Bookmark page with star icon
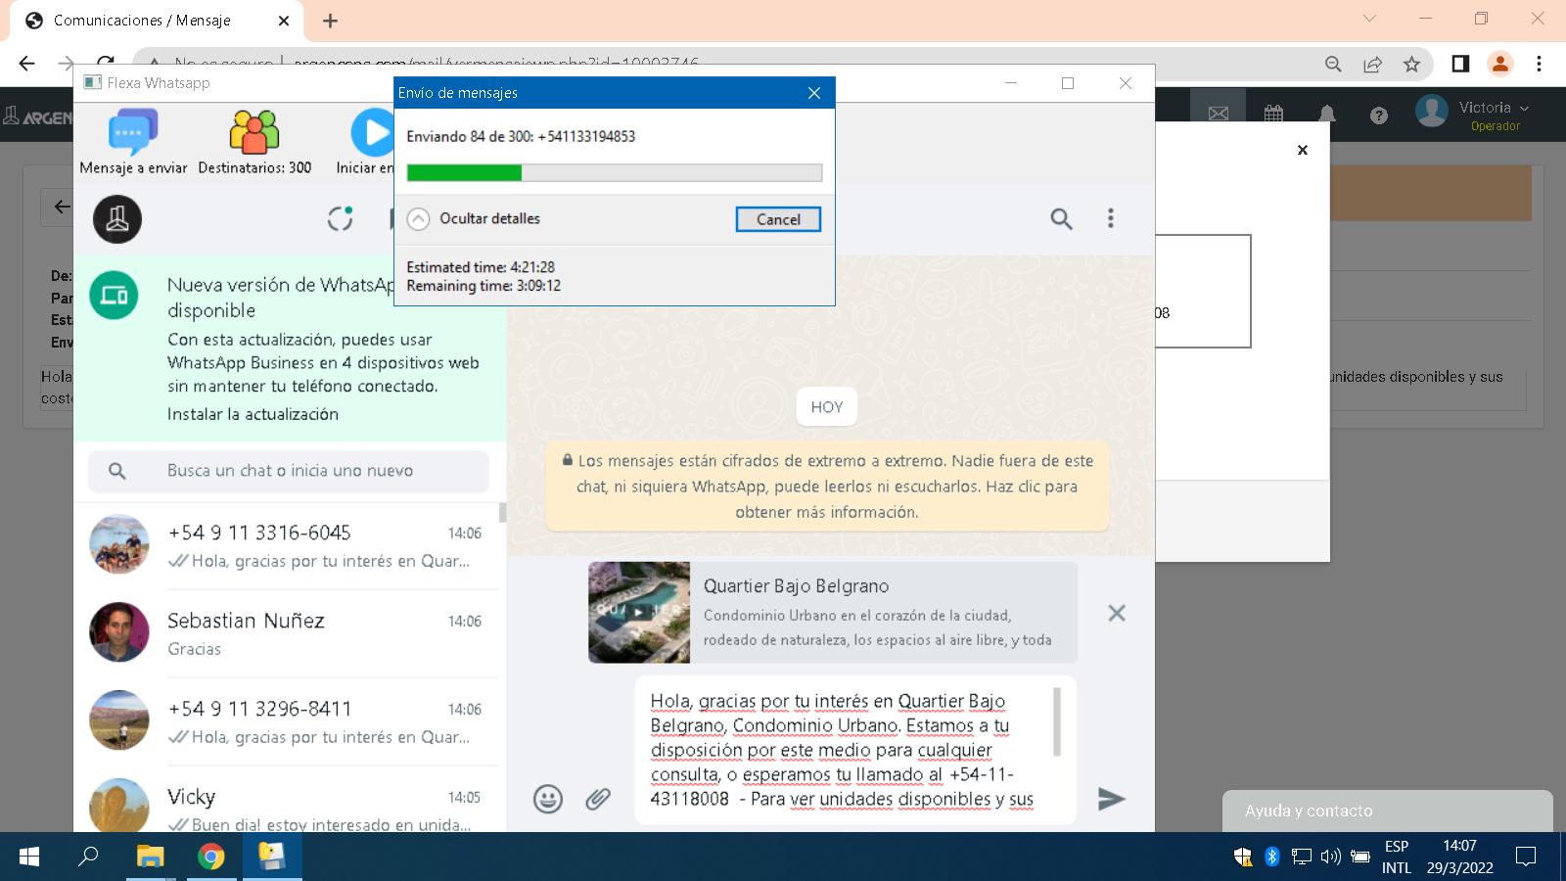The image size is (1566, 881). pos(1411,64)
